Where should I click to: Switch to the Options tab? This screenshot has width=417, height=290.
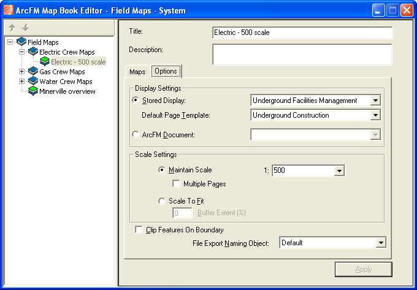(x=166, y=71)
